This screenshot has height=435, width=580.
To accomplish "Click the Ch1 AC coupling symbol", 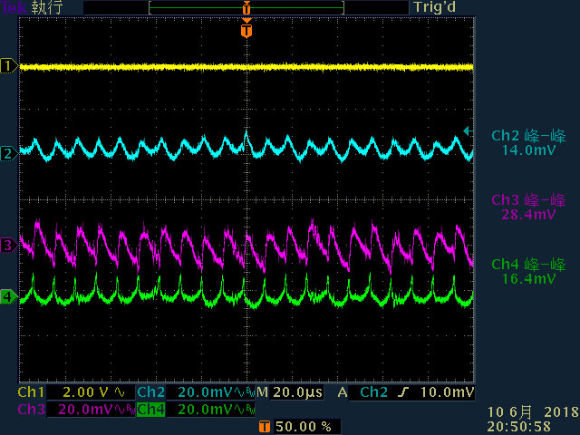I will click(x=120, y=392).
